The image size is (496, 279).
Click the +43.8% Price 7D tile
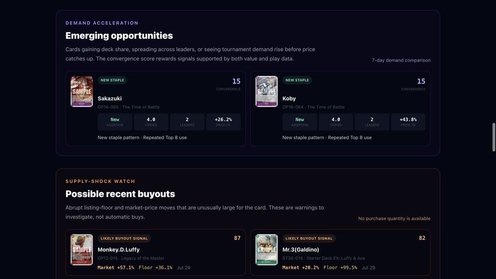click(x=408, y=122)
